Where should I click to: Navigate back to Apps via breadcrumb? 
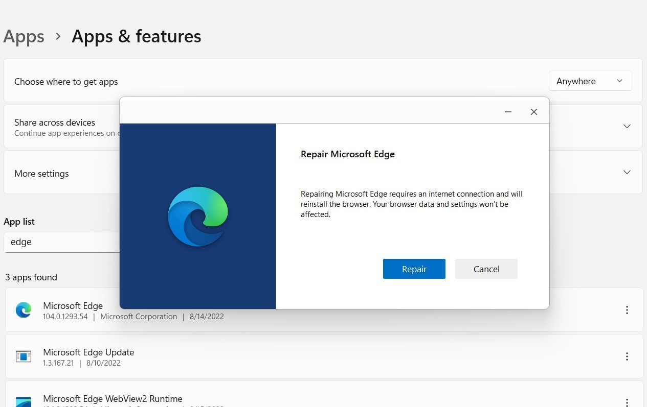pos(24,36)
